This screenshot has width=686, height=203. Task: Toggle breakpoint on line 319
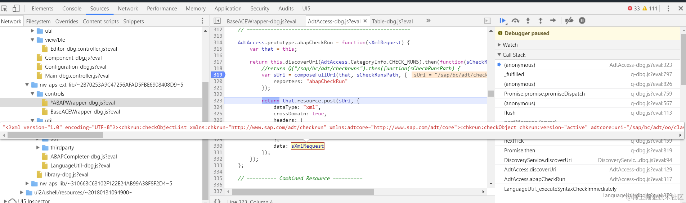218,75
